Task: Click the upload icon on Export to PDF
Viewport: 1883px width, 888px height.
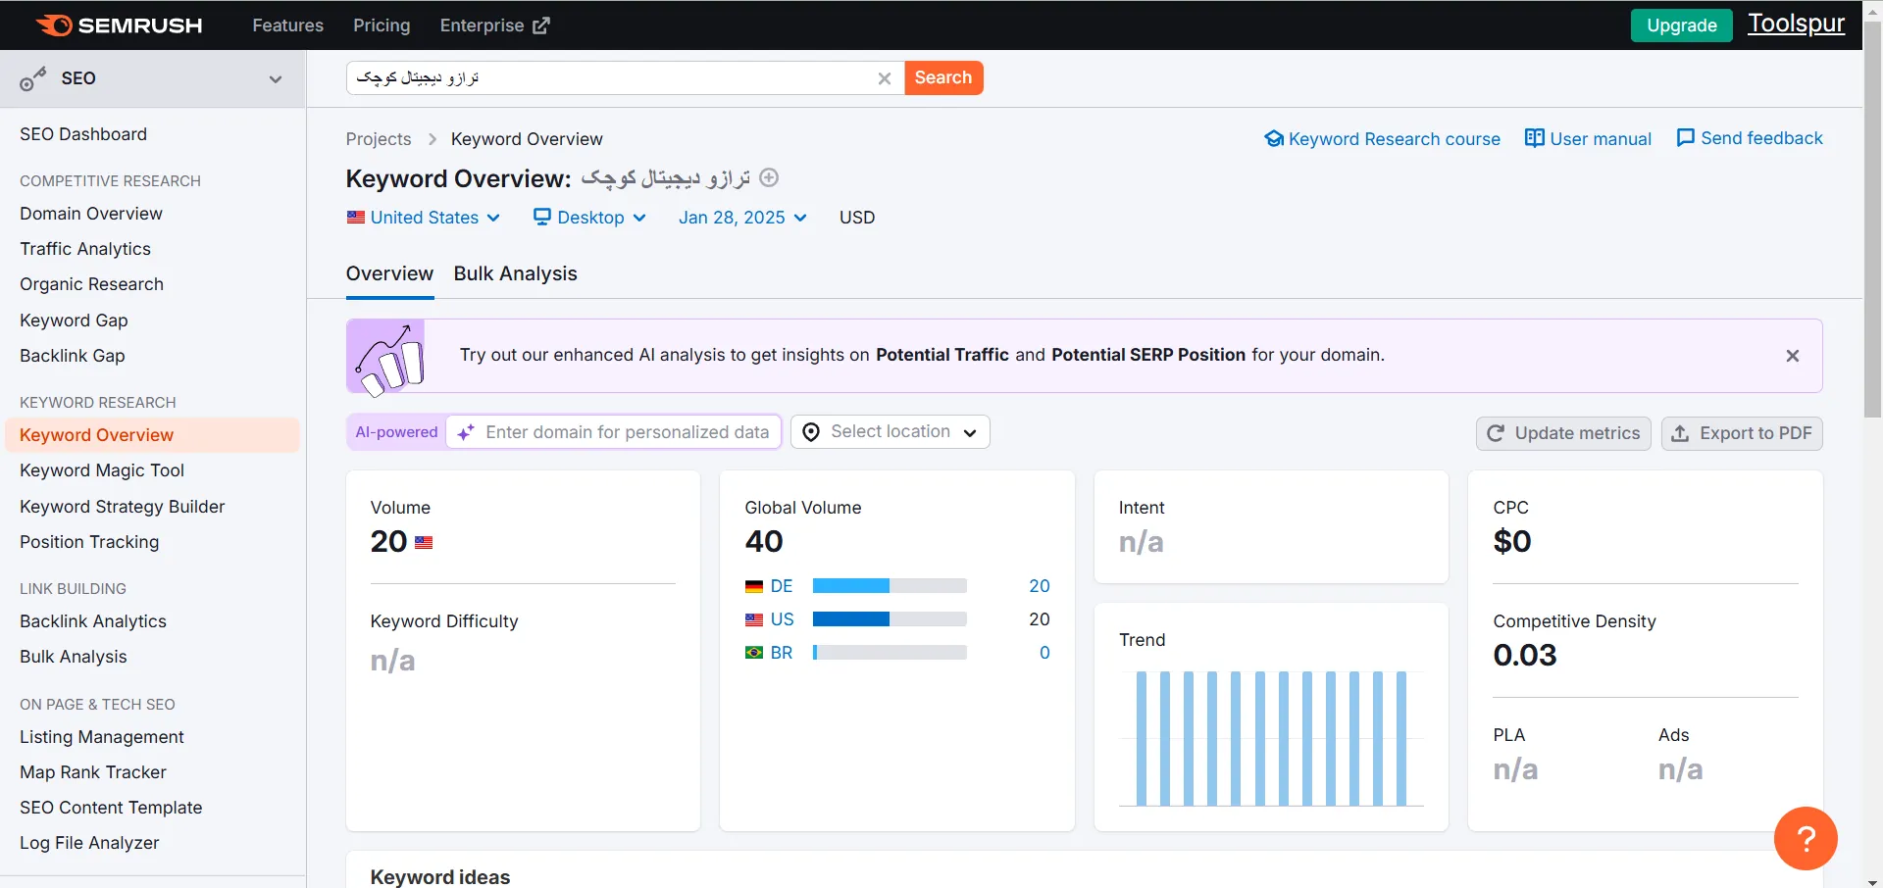Action: (x=1680, y=433)
